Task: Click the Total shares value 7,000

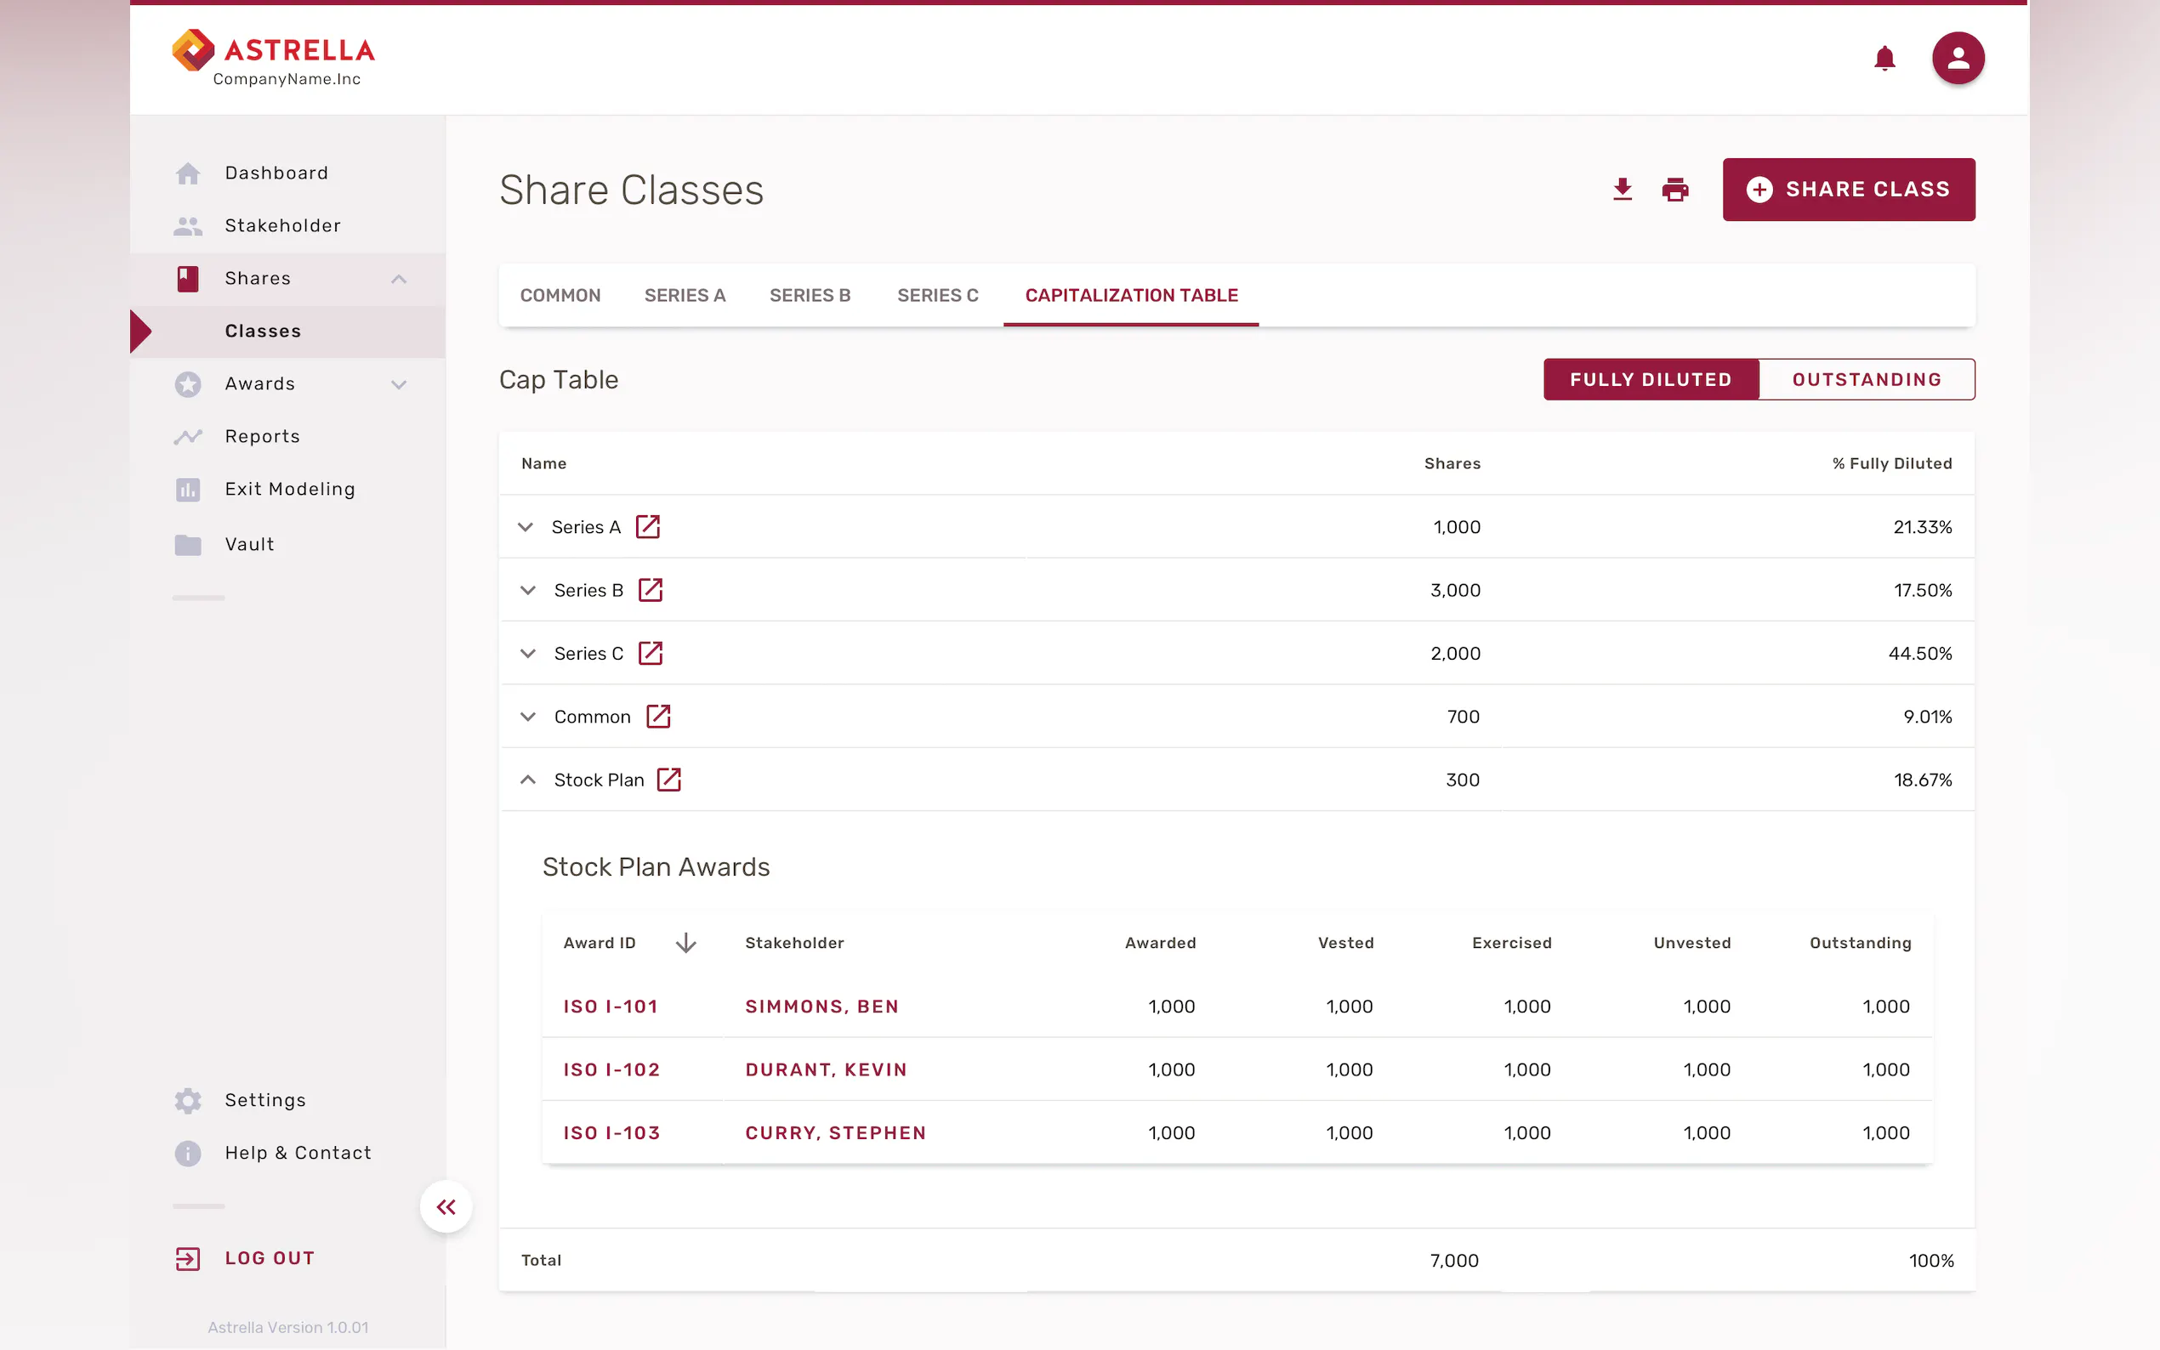Action: click(x=1453, y=1261)
